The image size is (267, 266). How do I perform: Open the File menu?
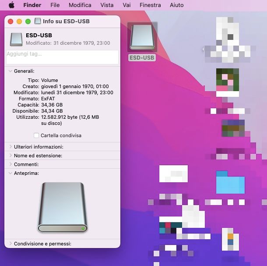point(55,5)
